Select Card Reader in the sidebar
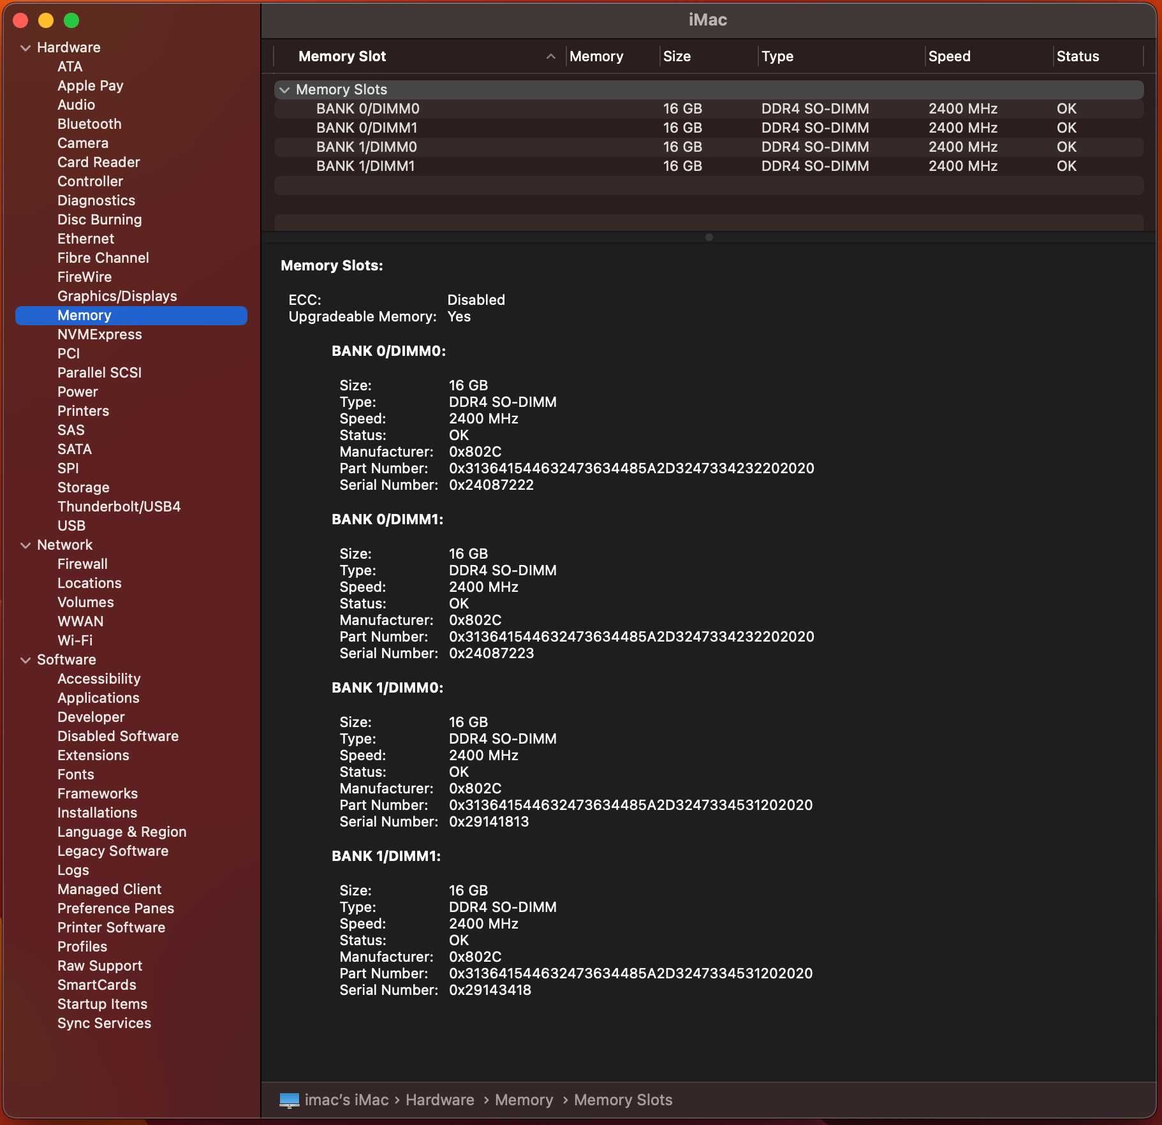Viewport: 1162px width, 1125px height. coord(99,163)
